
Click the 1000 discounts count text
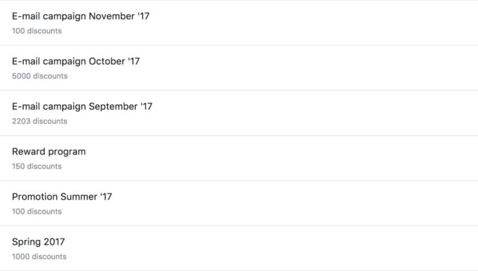pos(39,257)
